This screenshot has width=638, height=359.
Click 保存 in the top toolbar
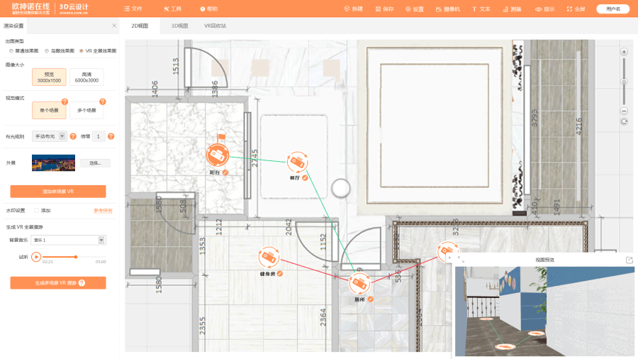click(384, 9)
